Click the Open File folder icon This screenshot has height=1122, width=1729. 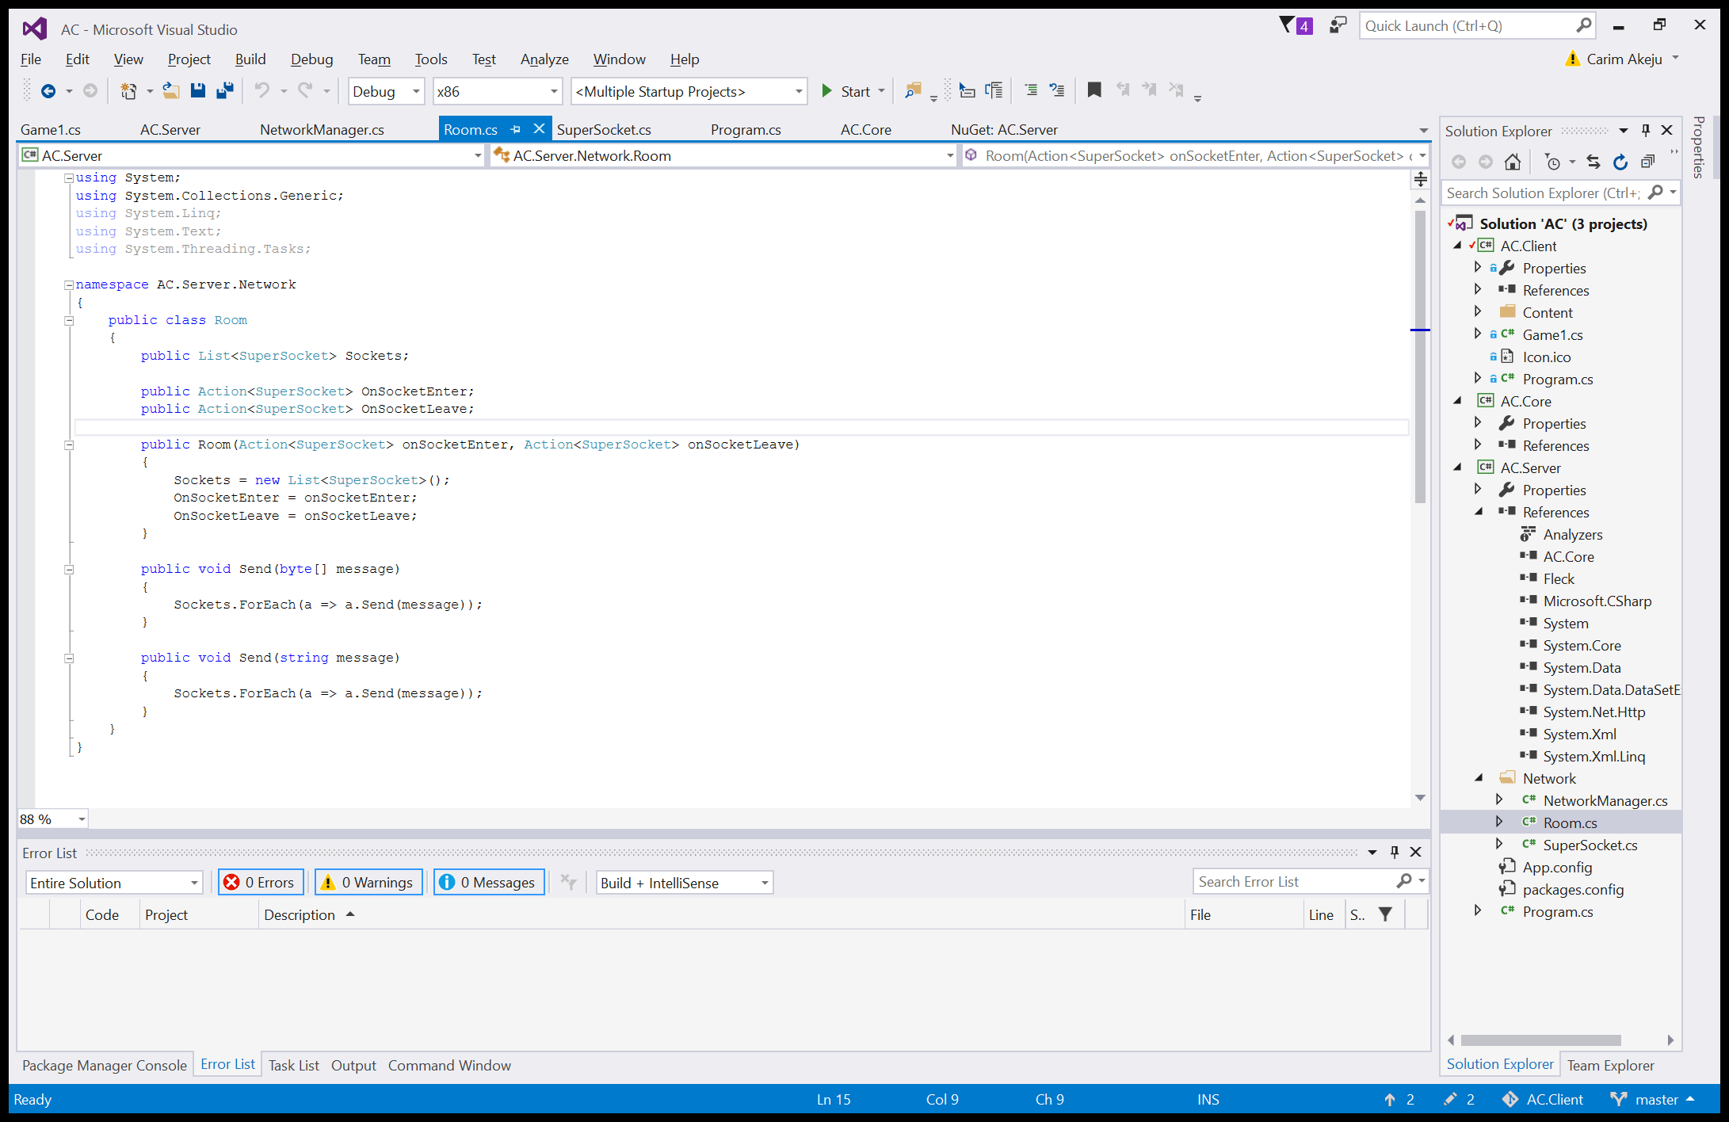point(170,91)
